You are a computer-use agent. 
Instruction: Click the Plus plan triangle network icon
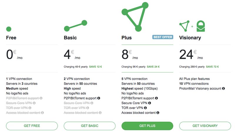[135, 17]
